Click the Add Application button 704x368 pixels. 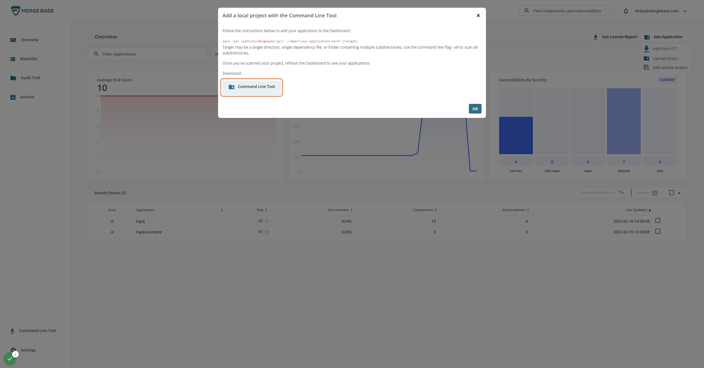[x=663, y=37]
